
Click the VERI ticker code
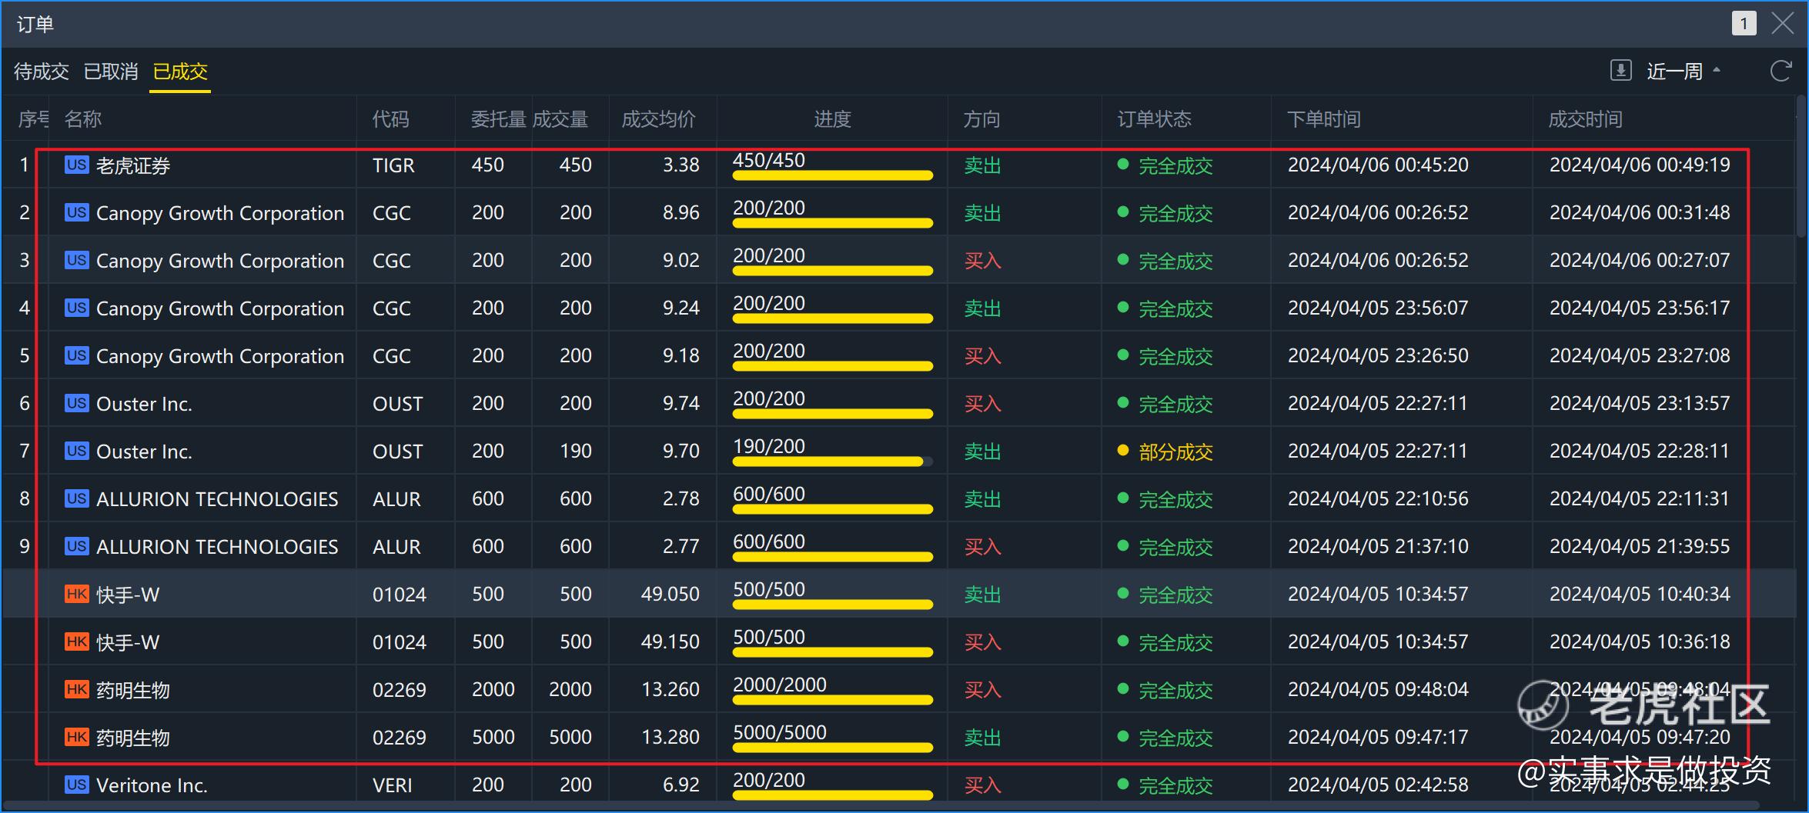393,785
